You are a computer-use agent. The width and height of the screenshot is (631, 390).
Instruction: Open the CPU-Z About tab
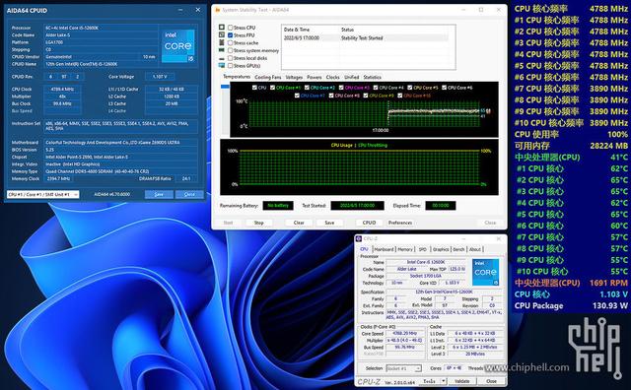[475, 249]
